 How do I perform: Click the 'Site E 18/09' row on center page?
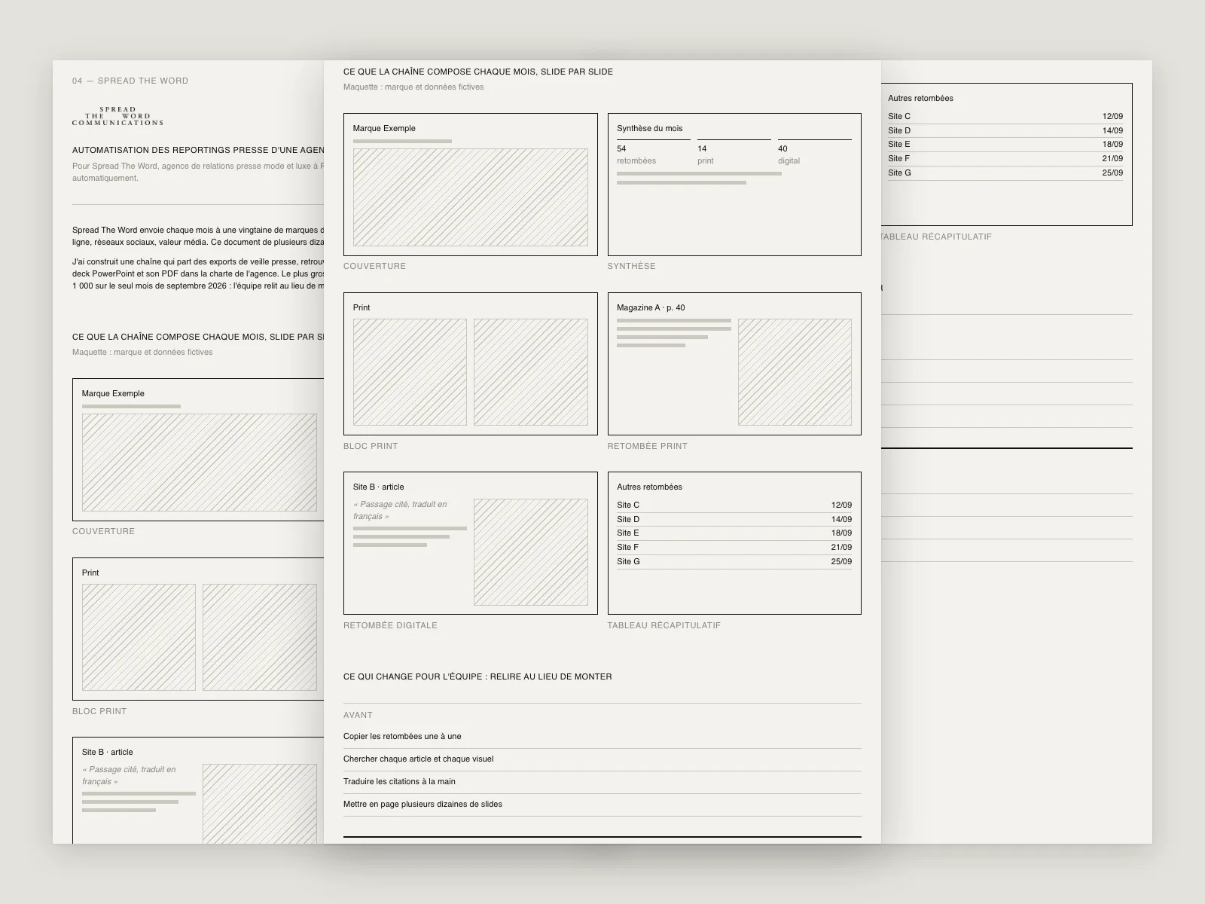pos(734,533)
